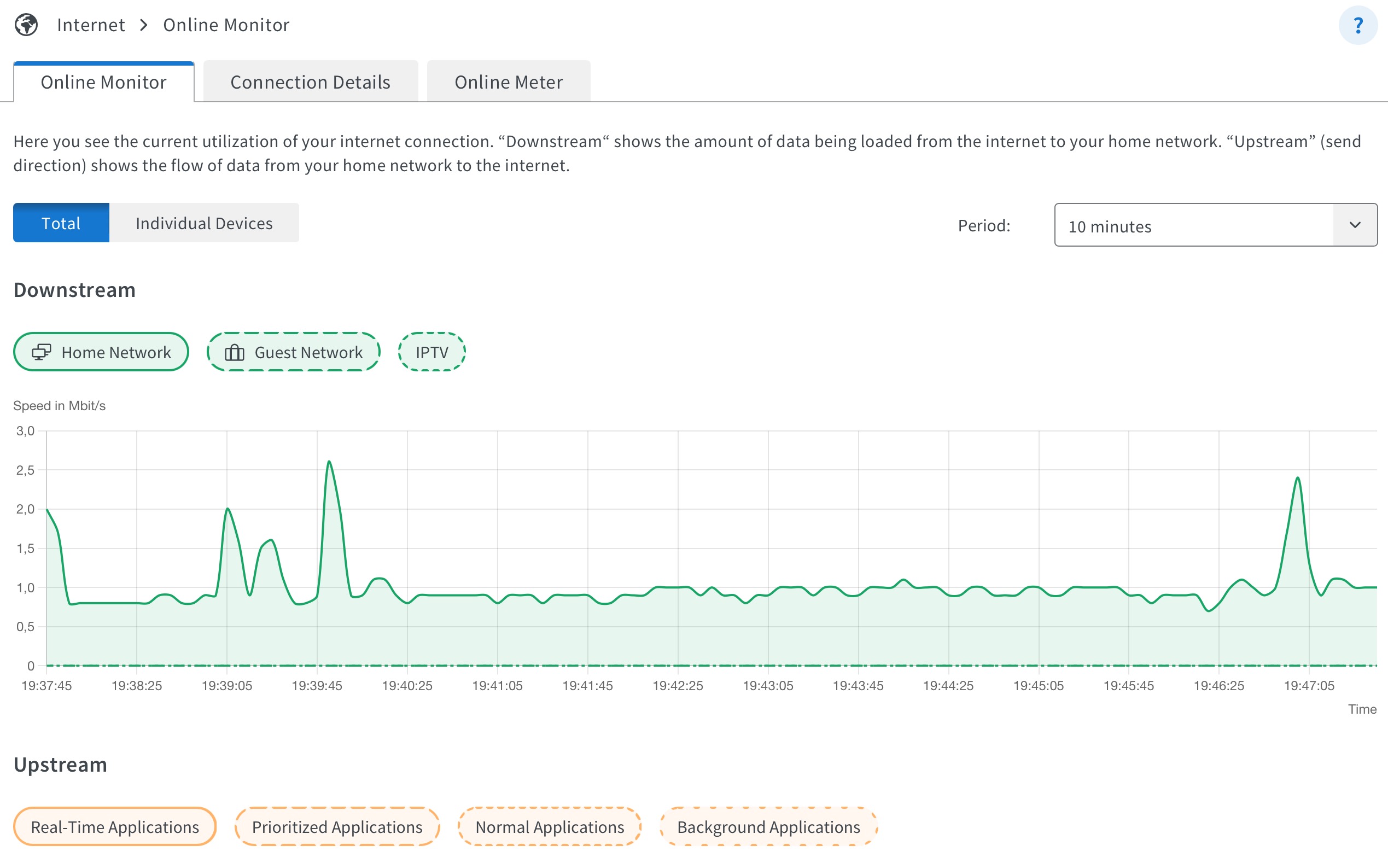
Task: Click the monitor icon in Home Network pill
Action: [x=41, y=352]
